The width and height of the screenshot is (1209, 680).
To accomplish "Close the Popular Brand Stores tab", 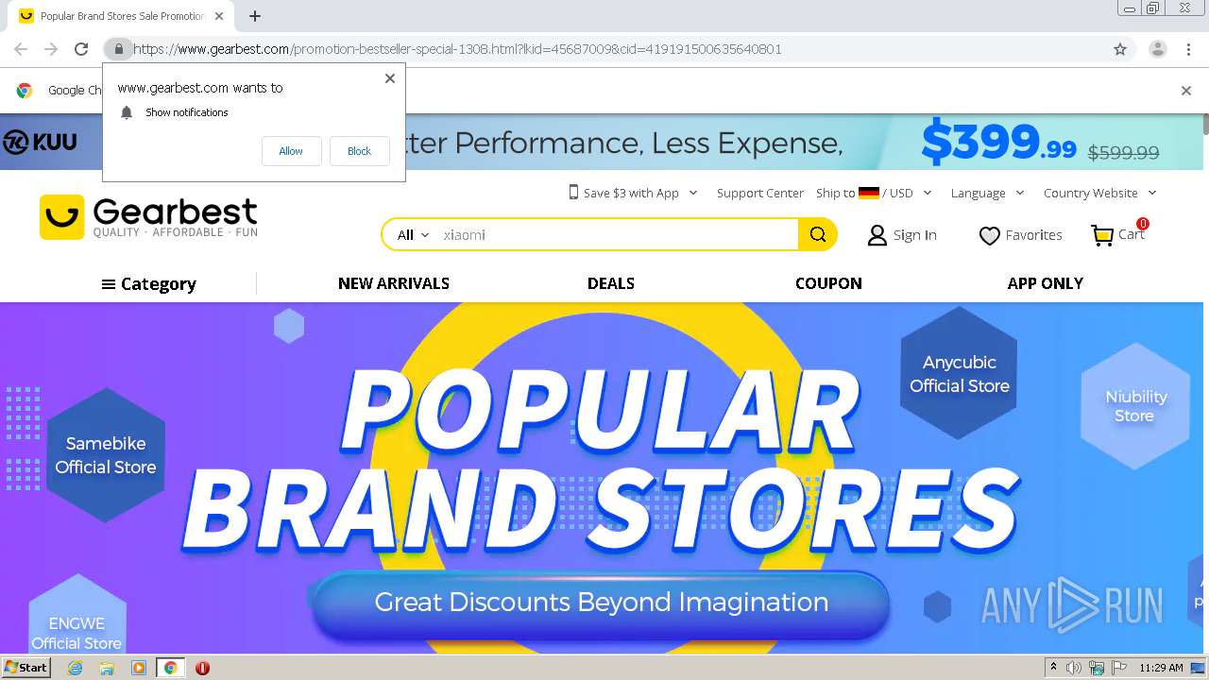I will [x=219, y=16].
